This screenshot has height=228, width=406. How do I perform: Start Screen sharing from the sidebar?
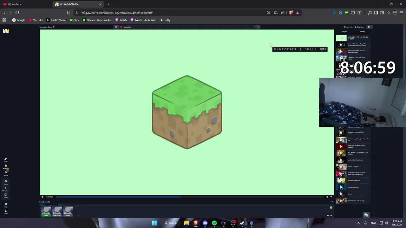click(x=6, y=195)
